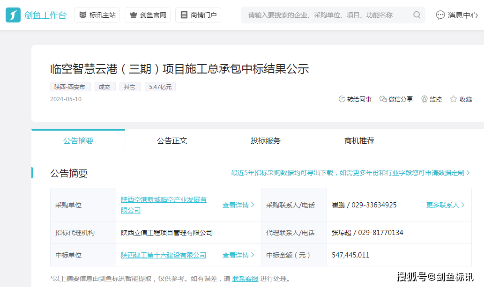Switch to 商机推荐 tab

click(359, 140)
